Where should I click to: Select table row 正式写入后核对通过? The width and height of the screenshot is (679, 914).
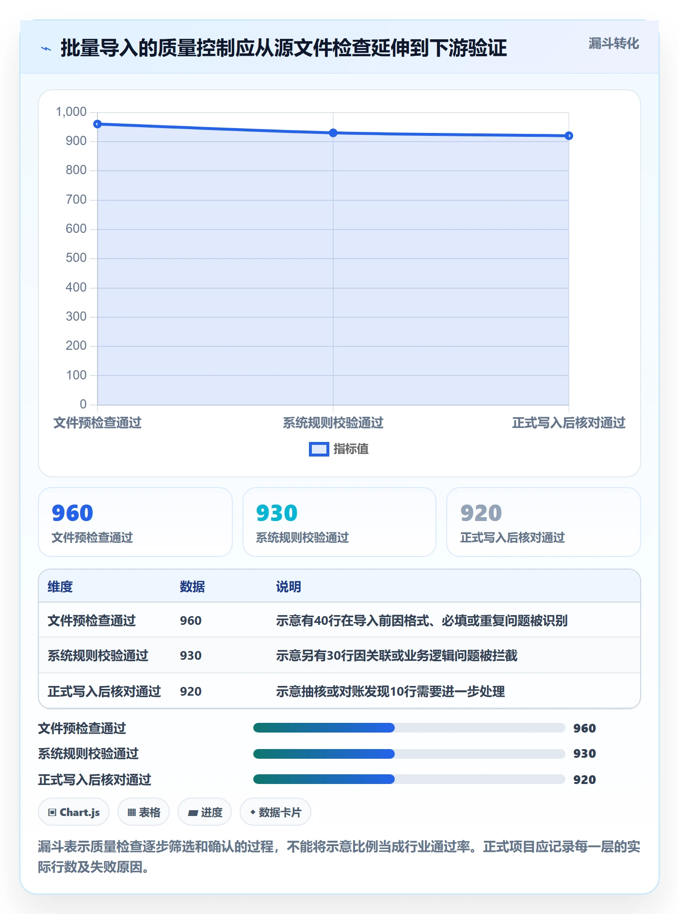click(x=339, y=691)
